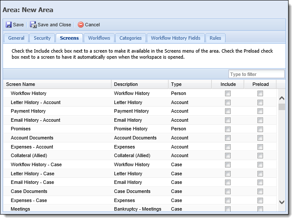Click the Save floppy disk icon
Image resolution: width=295 pixels, height=221 pixels.
pyautogui.click(x=9, y=25)
